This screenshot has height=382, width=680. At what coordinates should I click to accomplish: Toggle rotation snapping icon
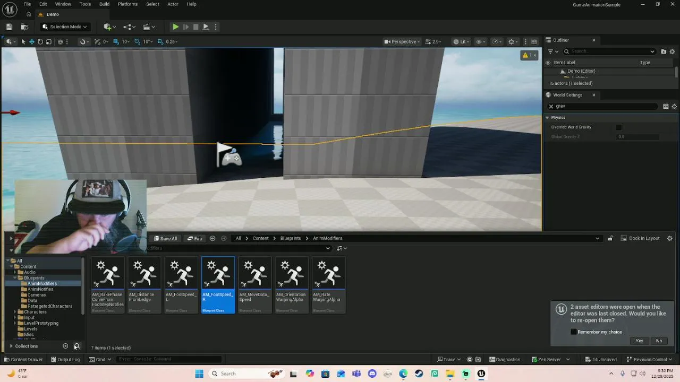pyautogui.click(x=138, y=41)
